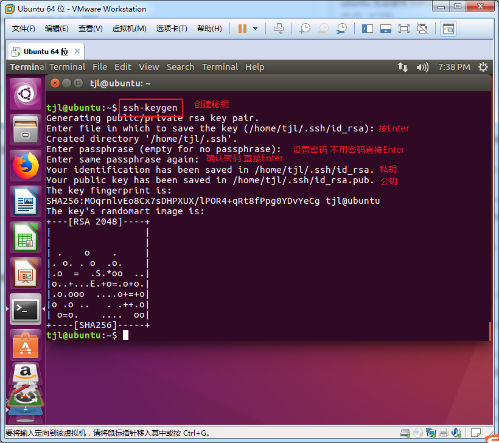Click the VMware take snapshot icon

click(305, 29)
